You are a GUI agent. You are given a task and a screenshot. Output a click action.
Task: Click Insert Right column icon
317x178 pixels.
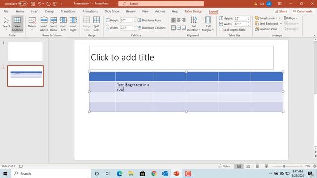(x=73, y=24)
